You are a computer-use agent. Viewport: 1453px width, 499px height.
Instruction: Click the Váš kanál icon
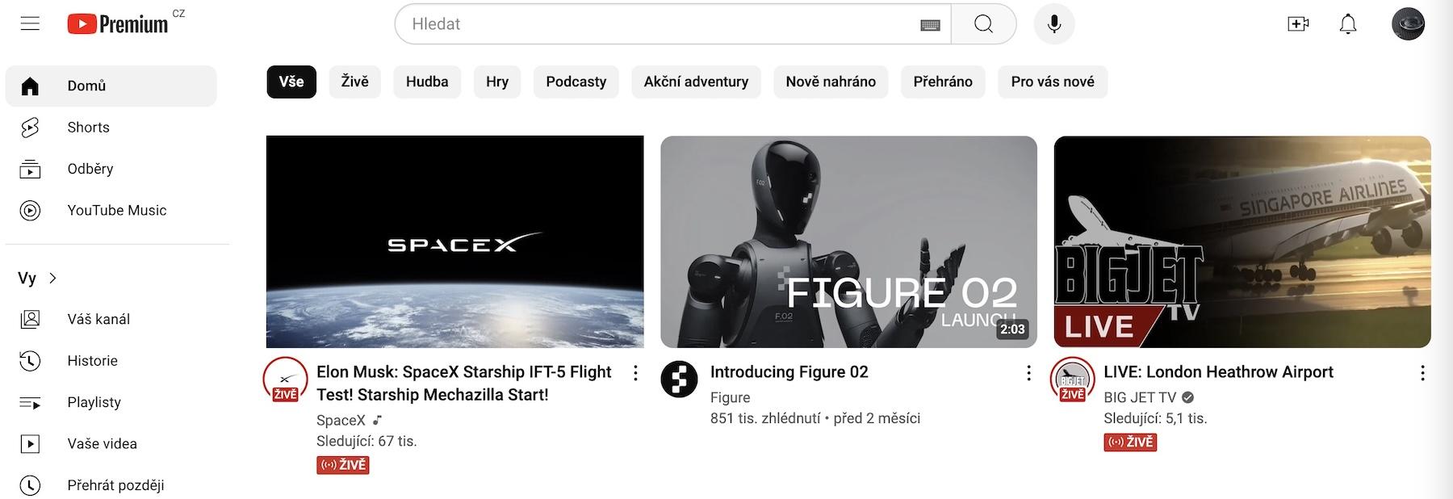tap(30, 319)
